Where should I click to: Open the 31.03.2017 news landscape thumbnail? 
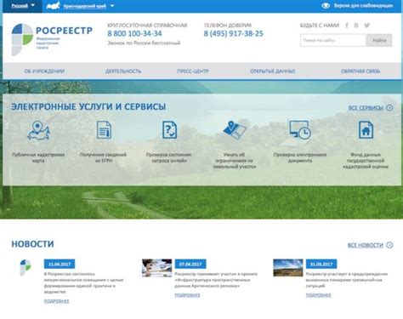coord(288,268)
